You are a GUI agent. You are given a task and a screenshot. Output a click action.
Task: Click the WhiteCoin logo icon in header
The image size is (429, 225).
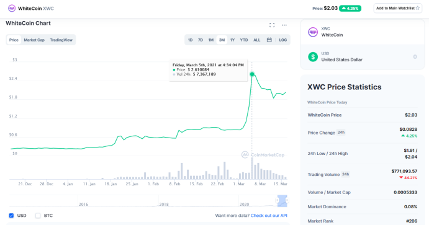coord(12,8)
